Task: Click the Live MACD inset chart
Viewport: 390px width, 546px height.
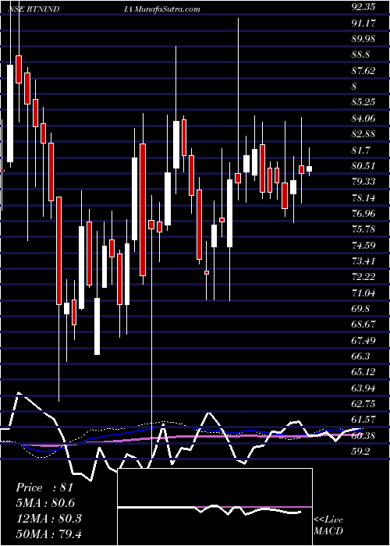Action: point(215,507)
